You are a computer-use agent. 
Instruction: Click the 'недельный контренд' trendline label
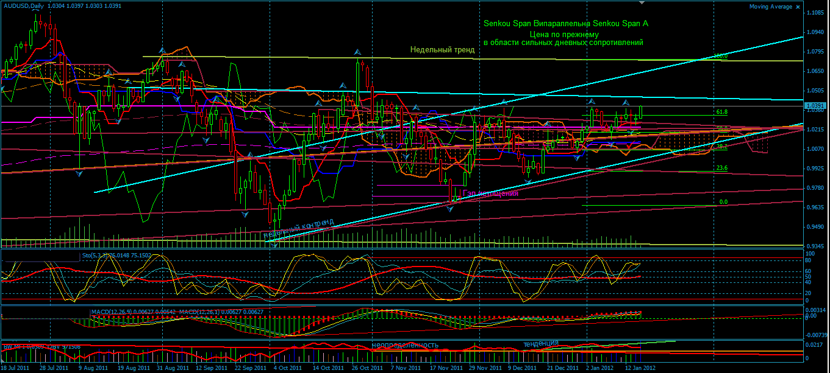pyautogui.click(x=299, y=228)
